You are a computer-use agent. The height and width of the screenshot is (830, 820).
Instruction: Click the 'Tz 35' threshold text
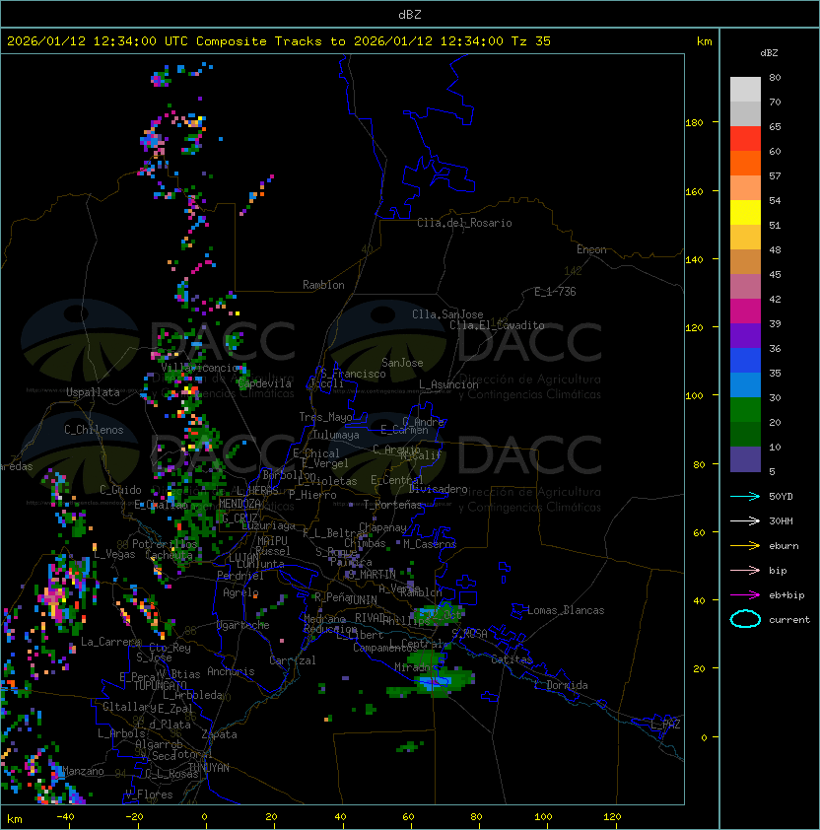[531, 41]
